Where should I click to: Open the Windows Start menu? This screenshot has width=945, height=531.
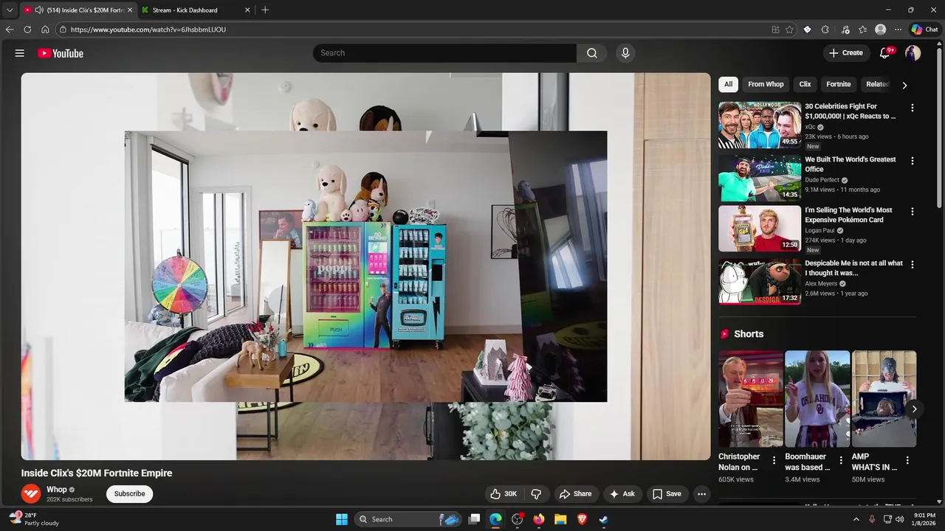point(342,519)
